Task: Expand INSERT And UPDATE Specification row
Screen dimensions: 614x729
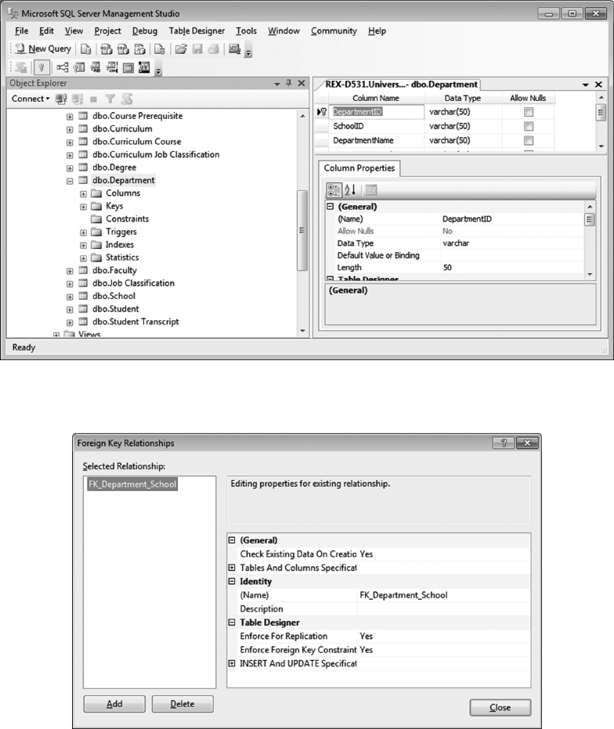Action: [232, 663]
